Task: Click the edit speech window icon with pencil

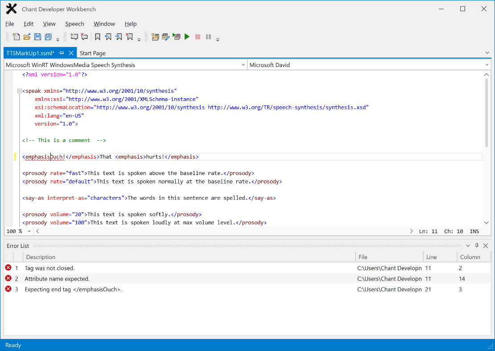Action: click(166, 37)
